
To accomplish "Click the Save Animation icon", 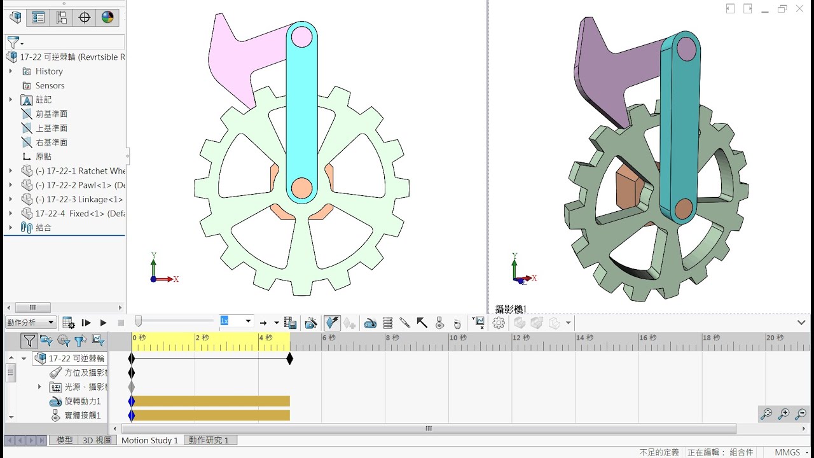I will click(290, 323).
